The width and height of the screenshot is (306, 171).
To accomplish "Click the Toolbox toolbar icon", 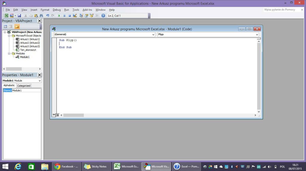I will pyautogui.click(x=97, y=15).
